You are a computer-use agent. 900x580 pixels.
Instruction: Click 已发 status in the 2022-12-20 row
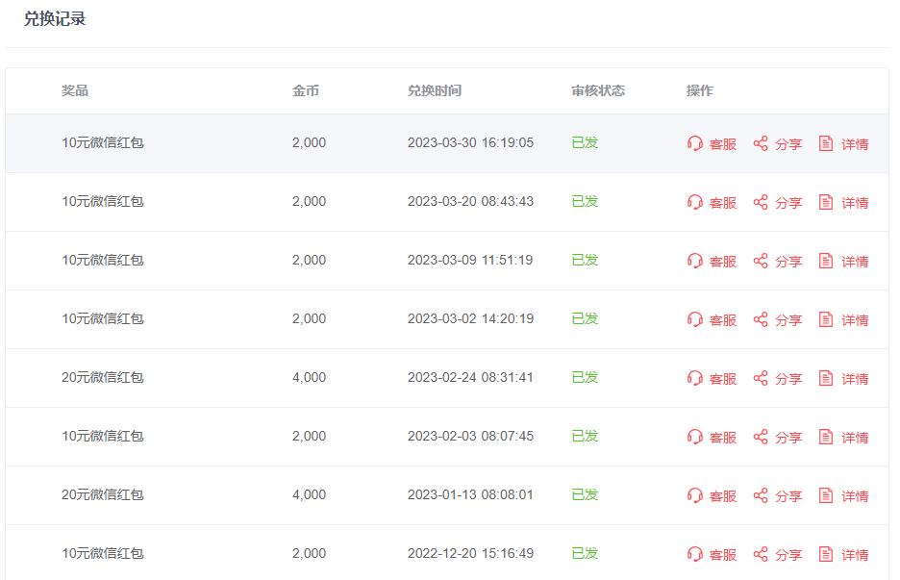pyautogui.click(x=585, y=553)
